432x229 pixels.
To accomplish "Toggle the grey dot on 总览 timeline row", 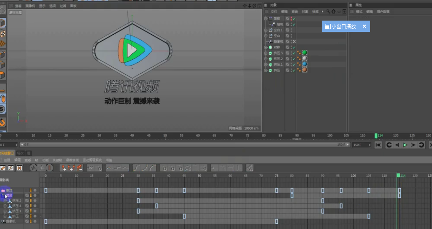I will (35, 190).
